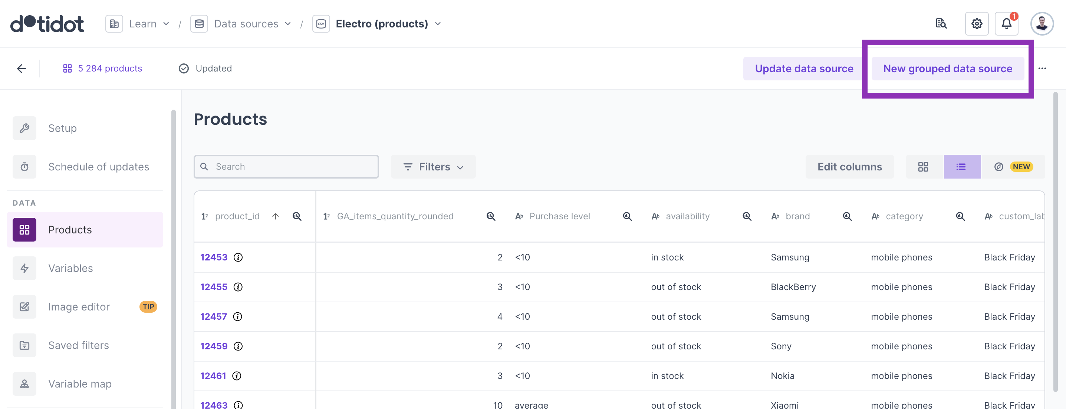Click the data search icon in header
1066x409 pixels.
point(941,24)
